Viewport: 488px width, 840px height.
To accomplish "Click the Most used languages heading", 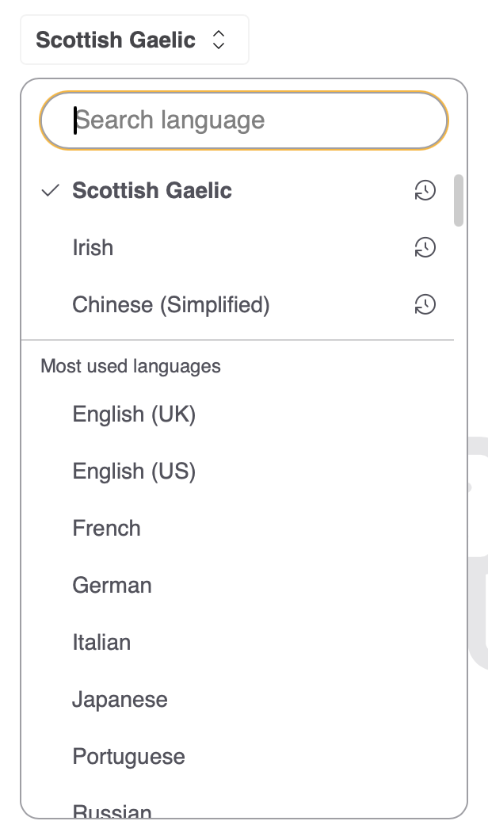I will click(131, 366).
